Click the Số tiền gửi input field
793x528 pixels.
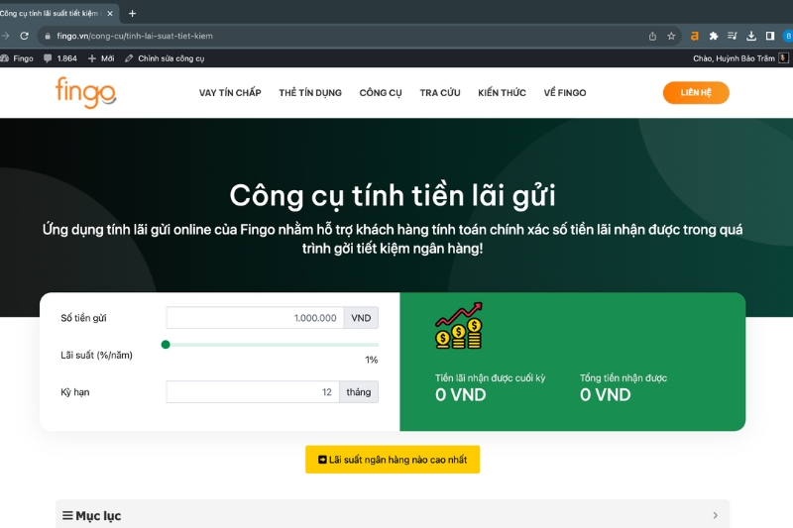tap(255, 318)
